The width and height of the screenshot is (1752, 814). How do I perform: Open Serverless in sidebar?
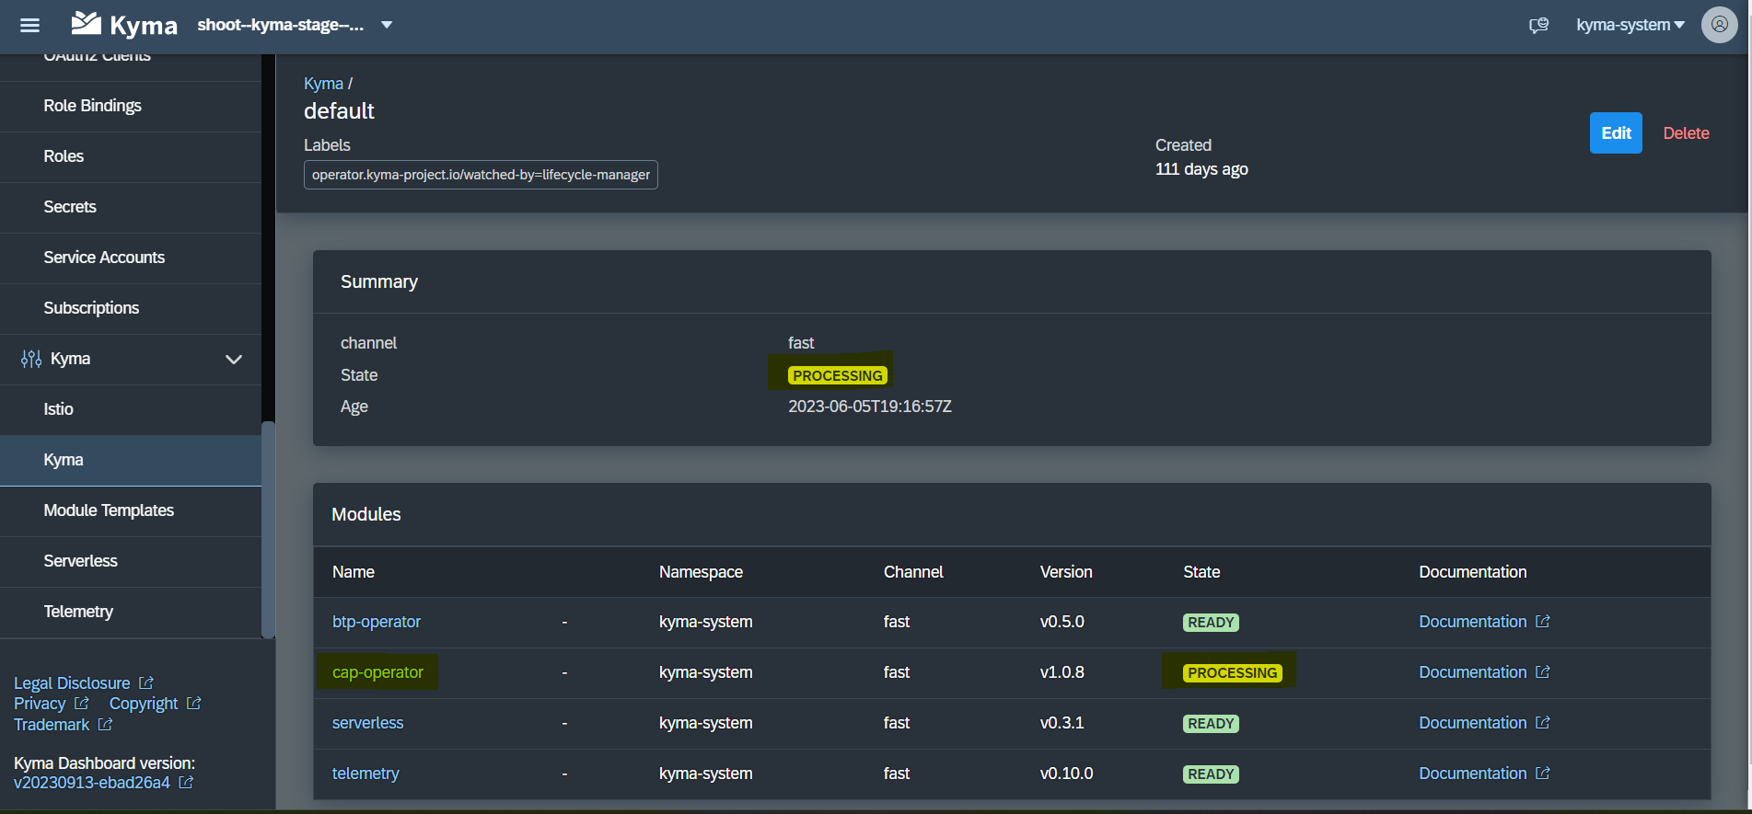point(131,561)
